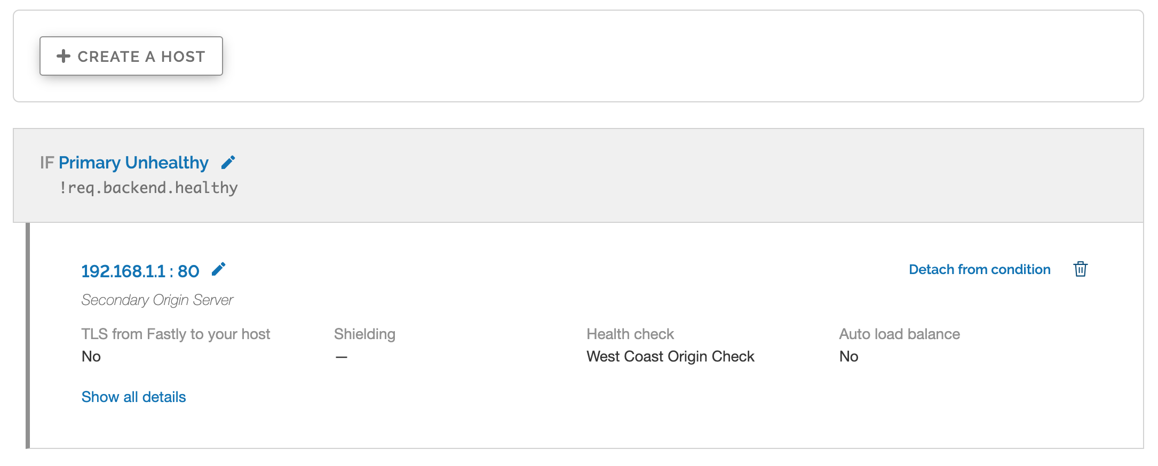Click the !req.backend.healthy condition statement
Viewport: 1158px width, 466px height.
(148, 188)
